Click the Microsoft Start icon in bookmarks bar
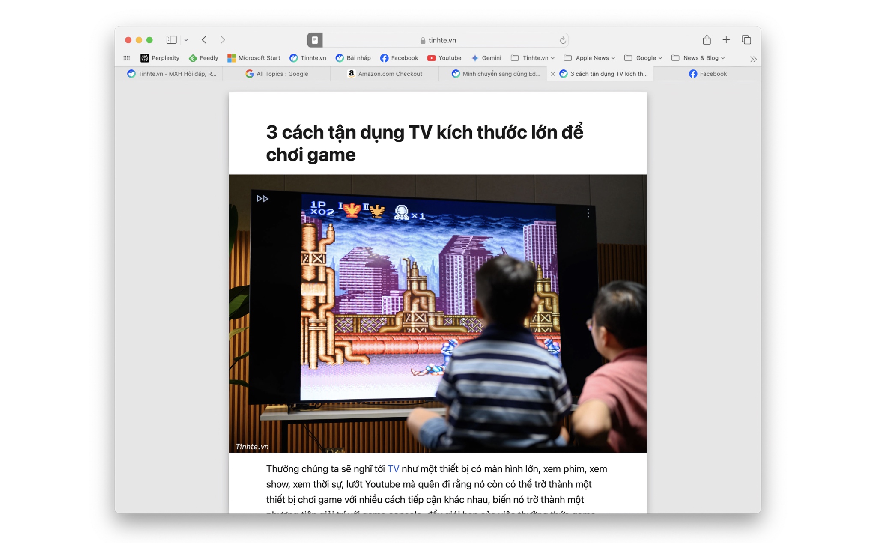This screenshot has height=543, width=877. 230,57
